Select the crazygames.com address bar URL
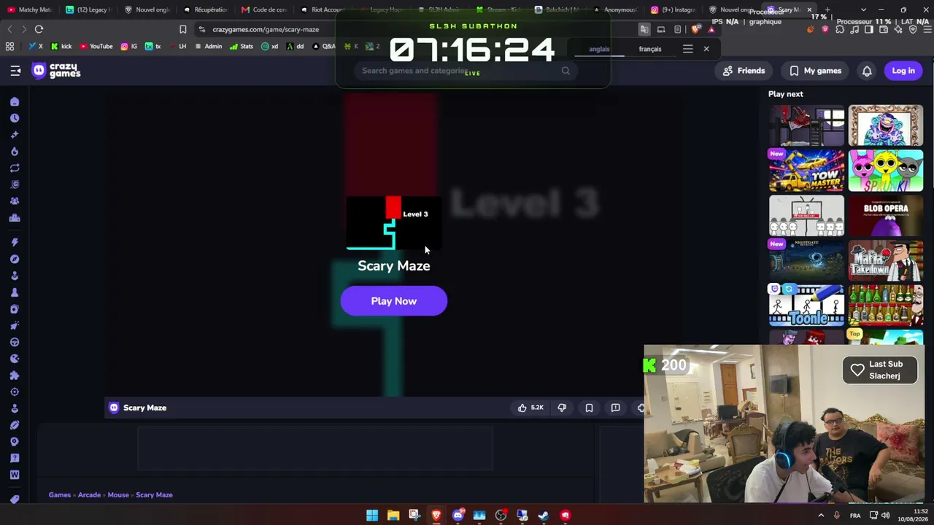The width and height of the screenshot is (934, 525). (x=266, y=29)
